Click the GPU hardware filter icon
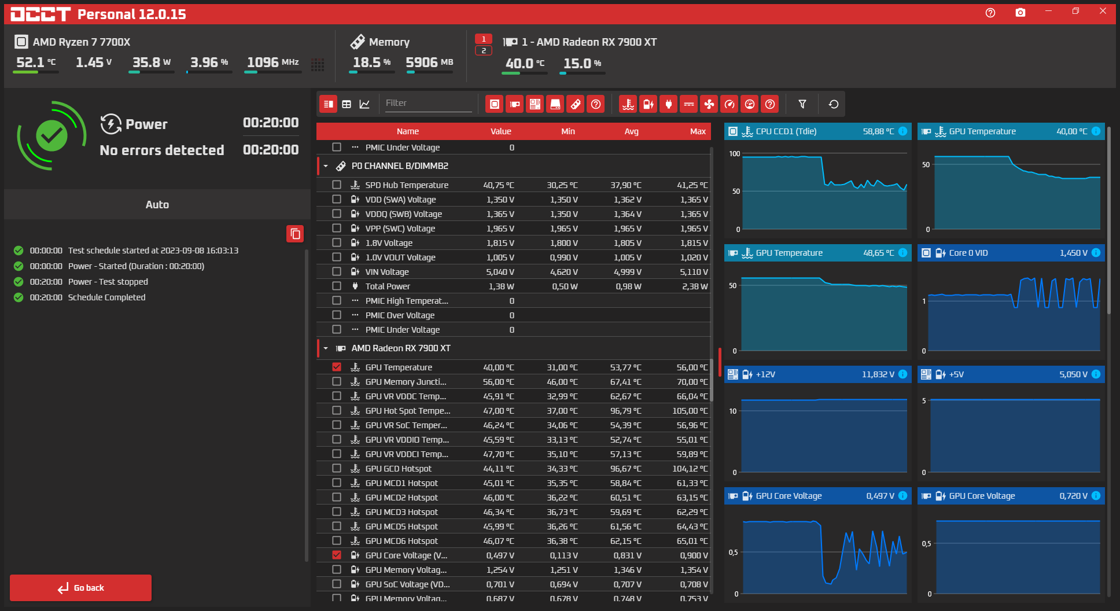1120x611 pixels. coord(514,104)
